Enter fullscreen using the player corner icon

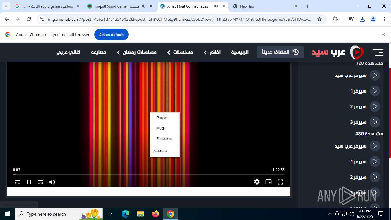(x=280, y=182)
